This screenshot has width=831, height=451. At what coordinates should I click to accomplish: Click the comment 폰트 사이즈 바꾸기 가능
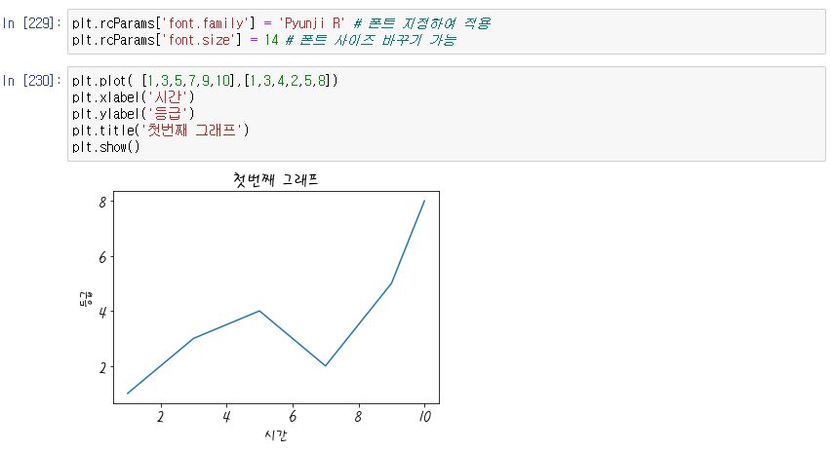pos(371,40)
